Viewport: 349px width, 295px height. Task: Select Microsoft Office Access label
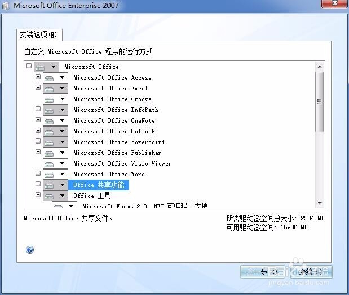[112, 77]
